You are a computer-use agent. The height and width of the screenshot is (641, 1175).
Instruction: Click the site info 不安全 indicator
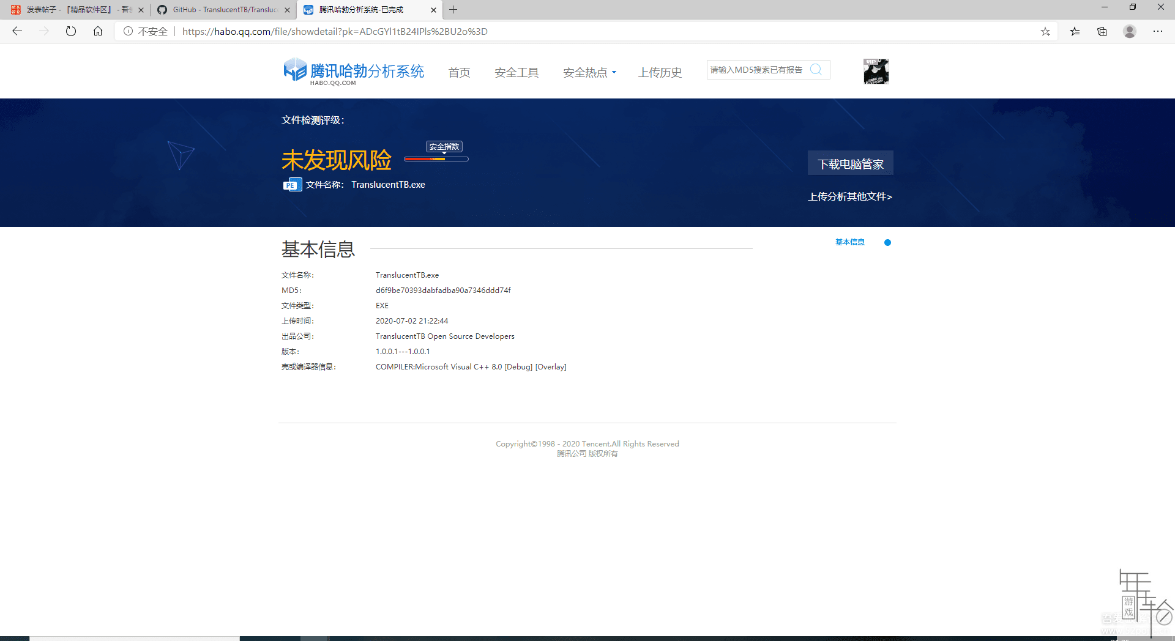click(146, 31)
